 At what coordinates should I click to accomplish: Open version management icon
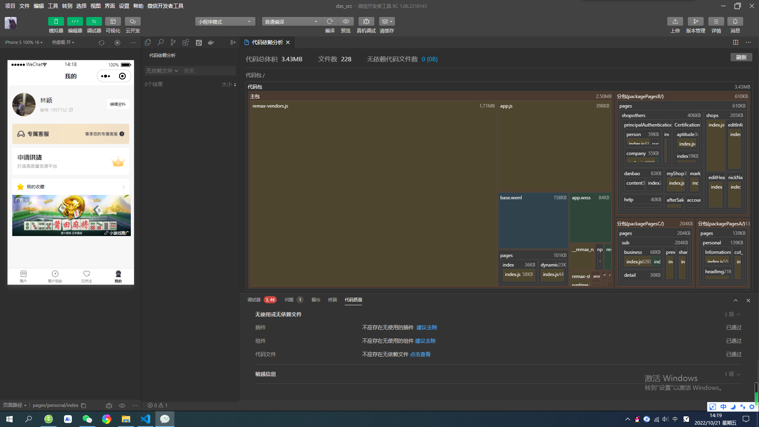(695, 21)
